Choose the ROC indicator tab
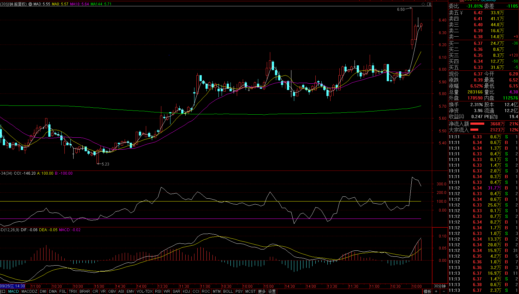The image size is (519, 294). click(x=206, y=291)
